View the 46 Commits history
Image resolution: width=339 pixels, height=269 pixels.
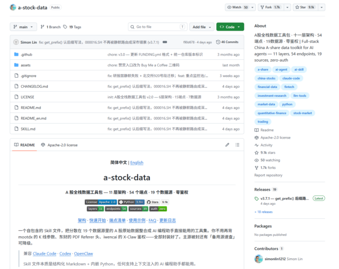[x=227, y=42]
